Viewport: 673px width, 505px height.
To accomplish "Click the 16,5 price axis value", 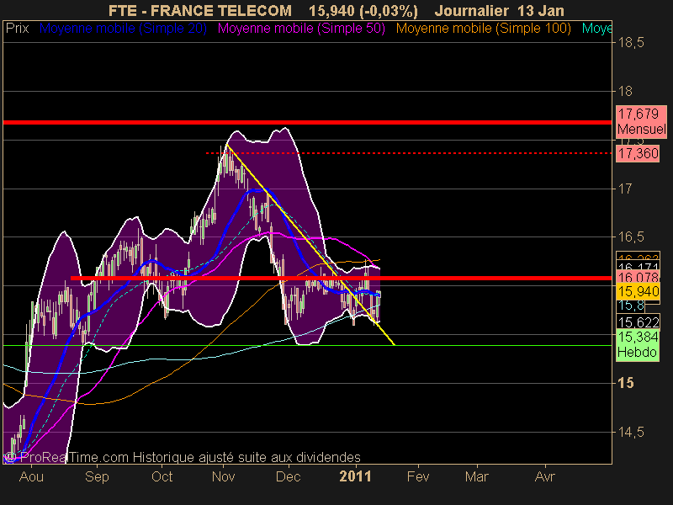I will pyautogui.click(x=631, y=237).
